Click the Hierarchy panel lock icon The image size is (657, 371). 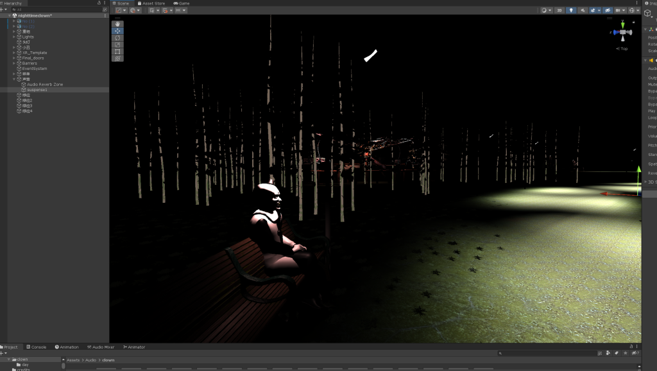coord(99,3)
